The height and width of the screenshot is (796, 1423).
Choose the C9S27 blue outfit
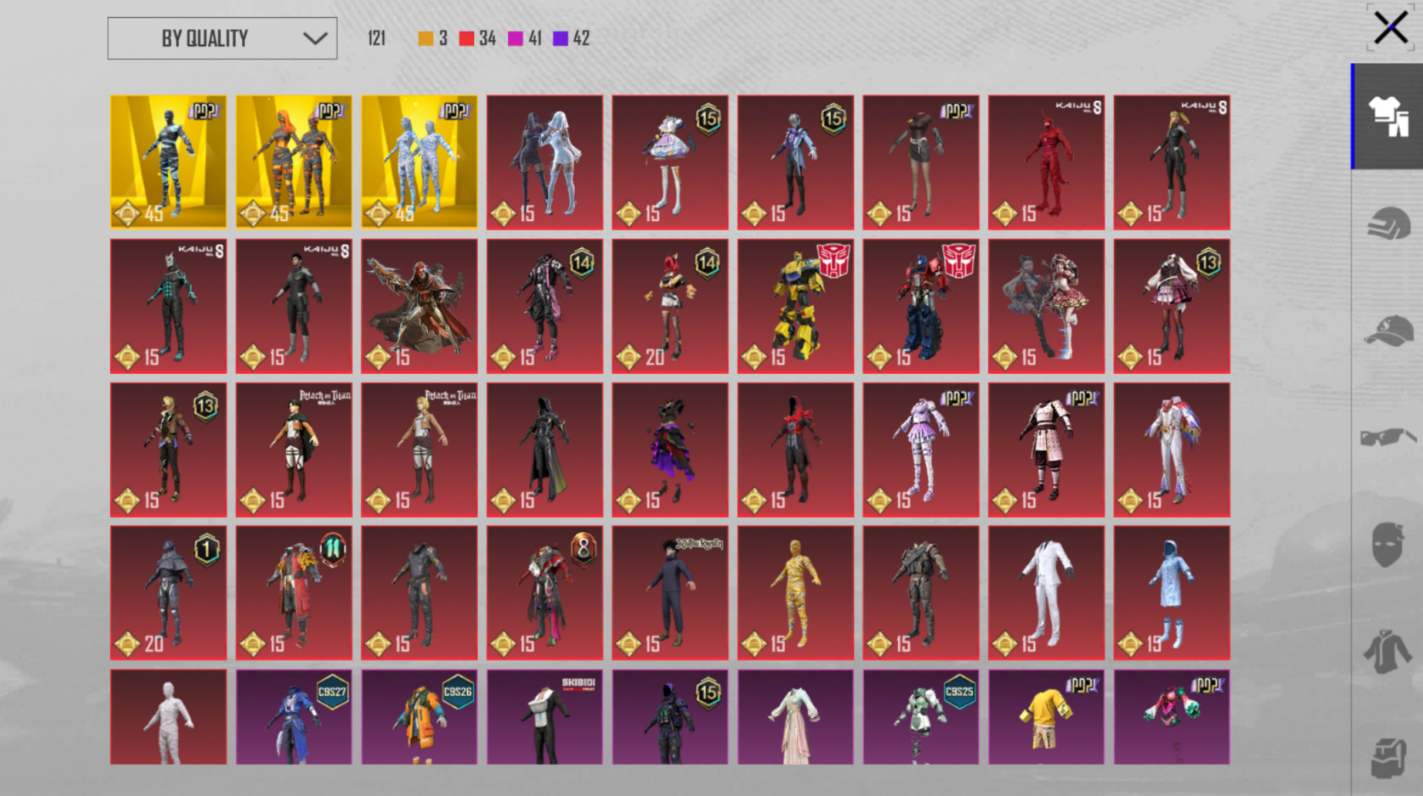tap(294, 717)
